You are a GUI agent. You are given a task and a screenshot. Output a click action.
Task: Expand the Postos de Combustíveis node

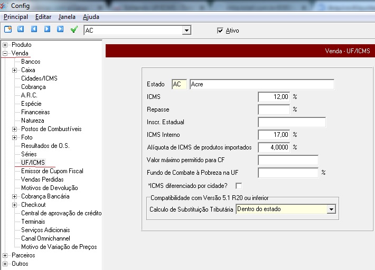click(15, 129)
